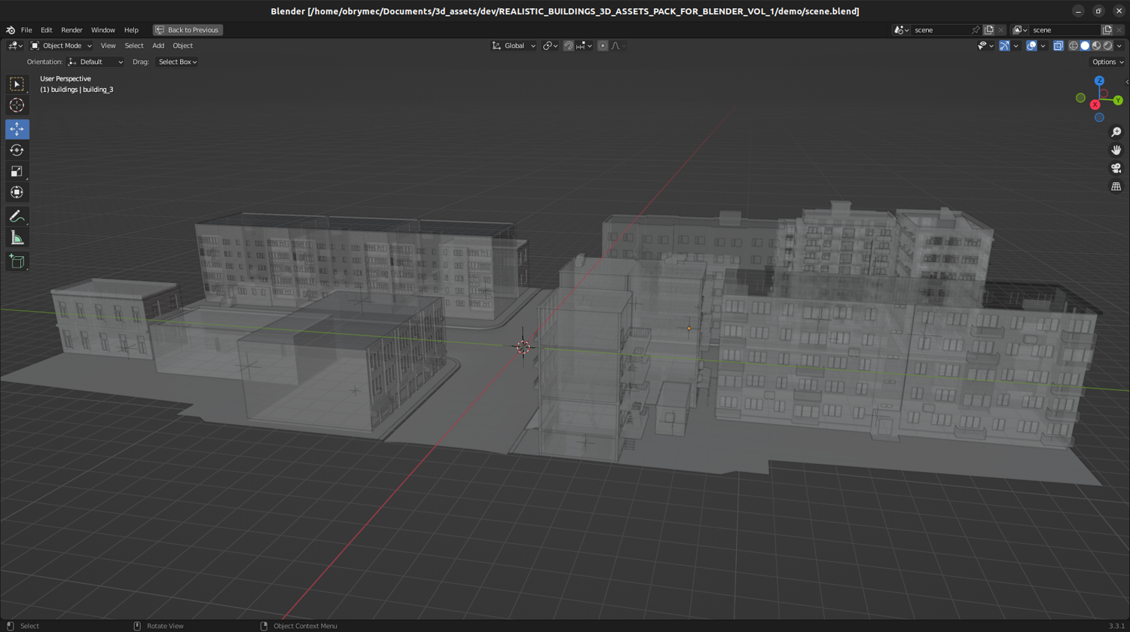Screen dimensions: 1130x632
Task: Open the viewport View menu
Action: pos(108,46)
